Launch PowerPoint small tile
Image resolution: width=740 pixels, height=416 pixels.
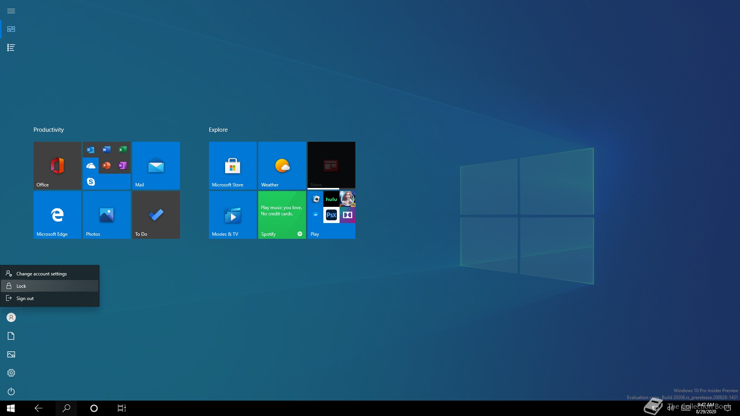(x=107, y=166)
